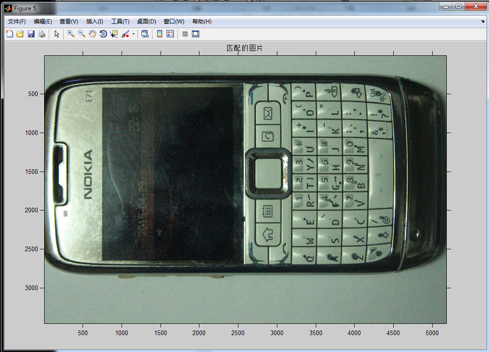This screenshot has height=352, width=489.
Task: Click the y-axis tick label 3000
Action: [31, 288]
